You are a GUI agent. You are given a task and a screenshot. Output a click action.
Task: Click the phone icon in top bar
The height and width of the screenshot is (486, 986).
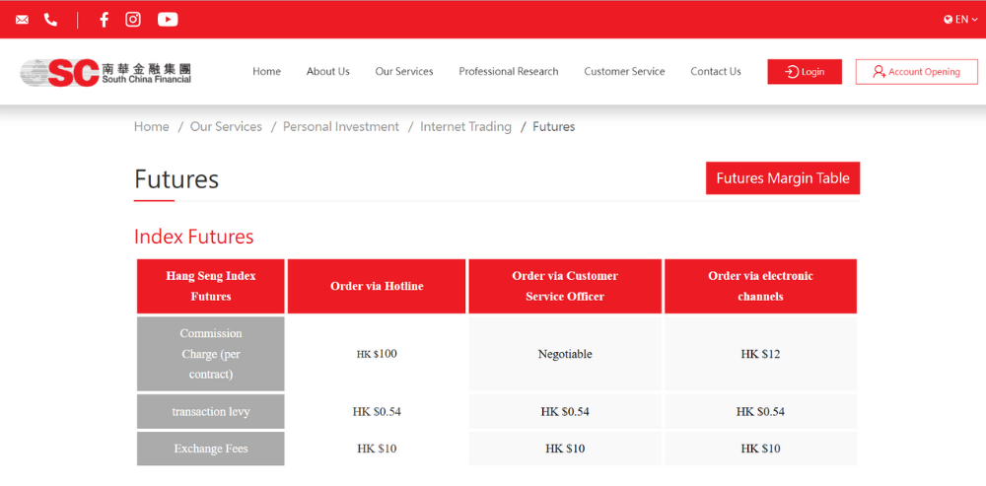50,20
